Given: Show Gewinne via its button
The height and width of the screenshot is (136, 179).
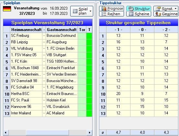Looking at the screenshot, I should coord(166,14).
